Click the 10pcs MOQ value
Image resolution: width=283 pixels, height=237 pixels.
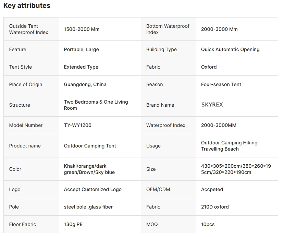pyautogui.click(x=208, y=224)
